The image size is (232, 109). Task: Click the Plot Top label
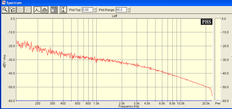coord(75,10)
